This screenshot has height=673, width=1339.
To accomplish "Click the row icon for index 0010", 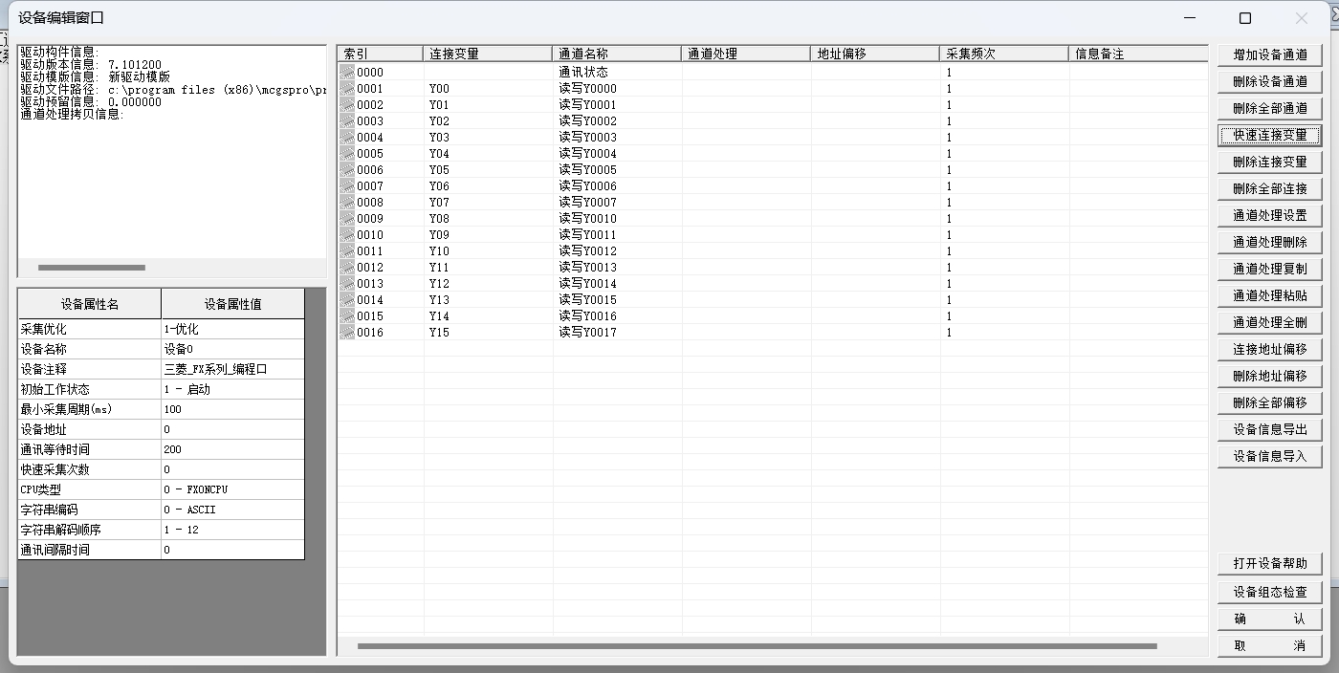I will pos(347,235).
